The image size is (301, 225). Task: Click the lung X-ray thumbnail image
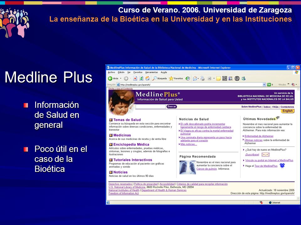click(187, 167)
